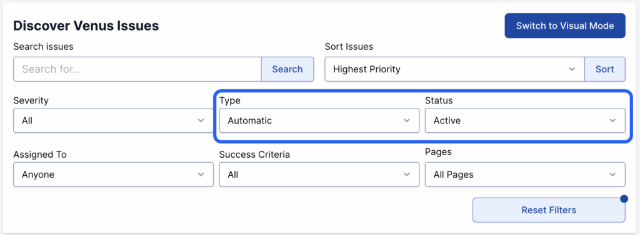Click the blue notification dot on Reset Filters
This screenshot has height=235, width=640.
coord(624,199)
